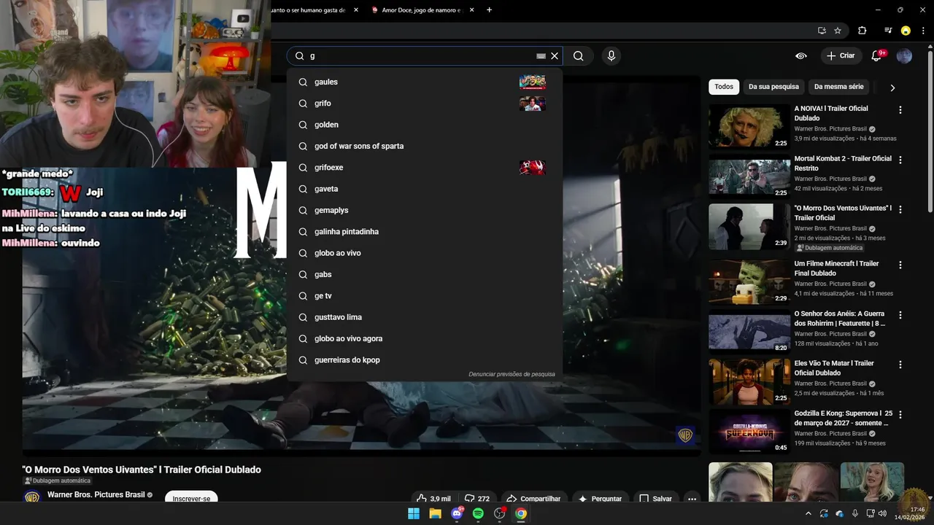Click the Compartilhar share button
Viewport: 934px width, 525px height.
tap(533, 499)
